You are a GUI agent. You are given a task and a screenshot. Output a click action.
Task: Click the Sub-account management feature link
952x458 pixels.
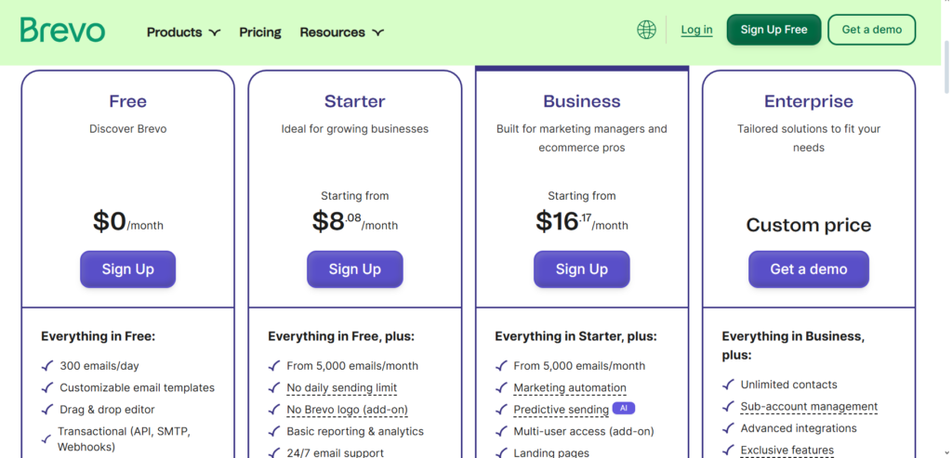[809, 407]
